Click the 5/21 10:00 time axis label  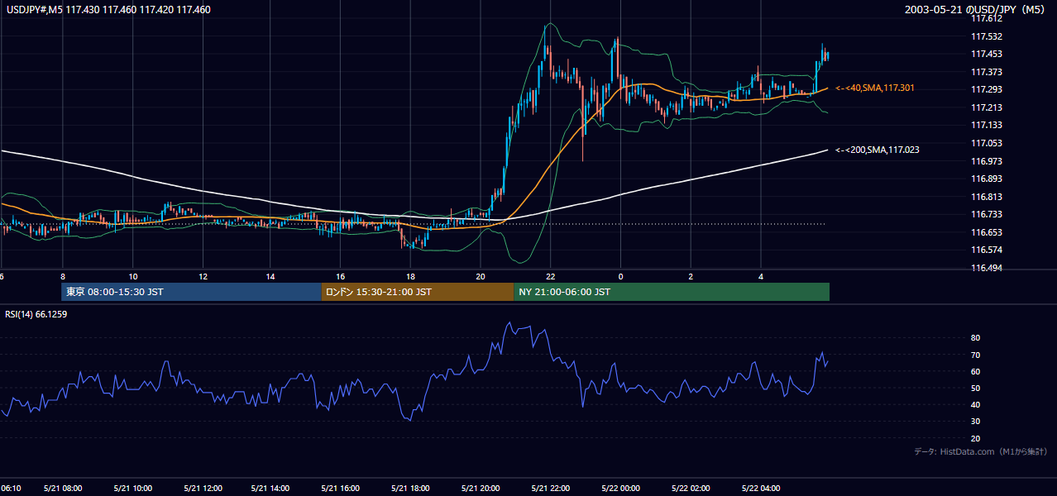click(x=133, y=489)
